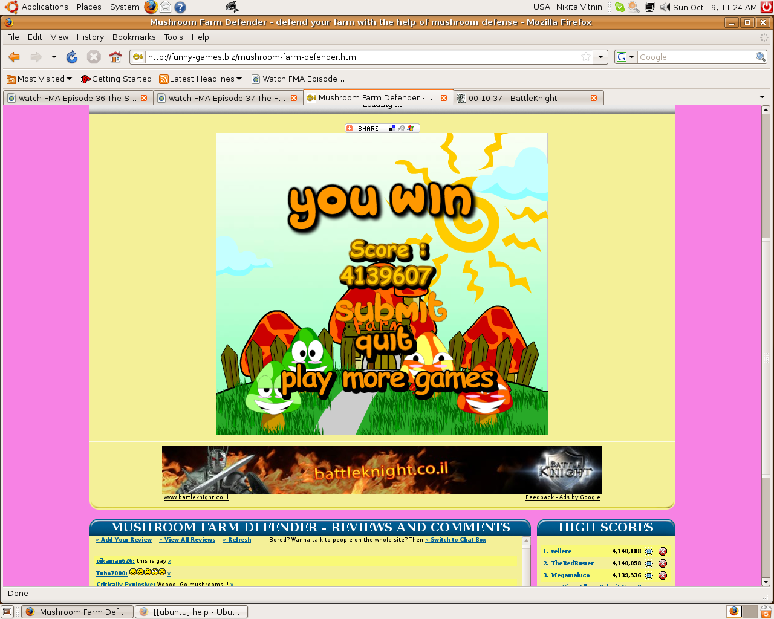Open the Places menu in the top panel
Viewport: 774px width, 619px height.
click(89, 7)
